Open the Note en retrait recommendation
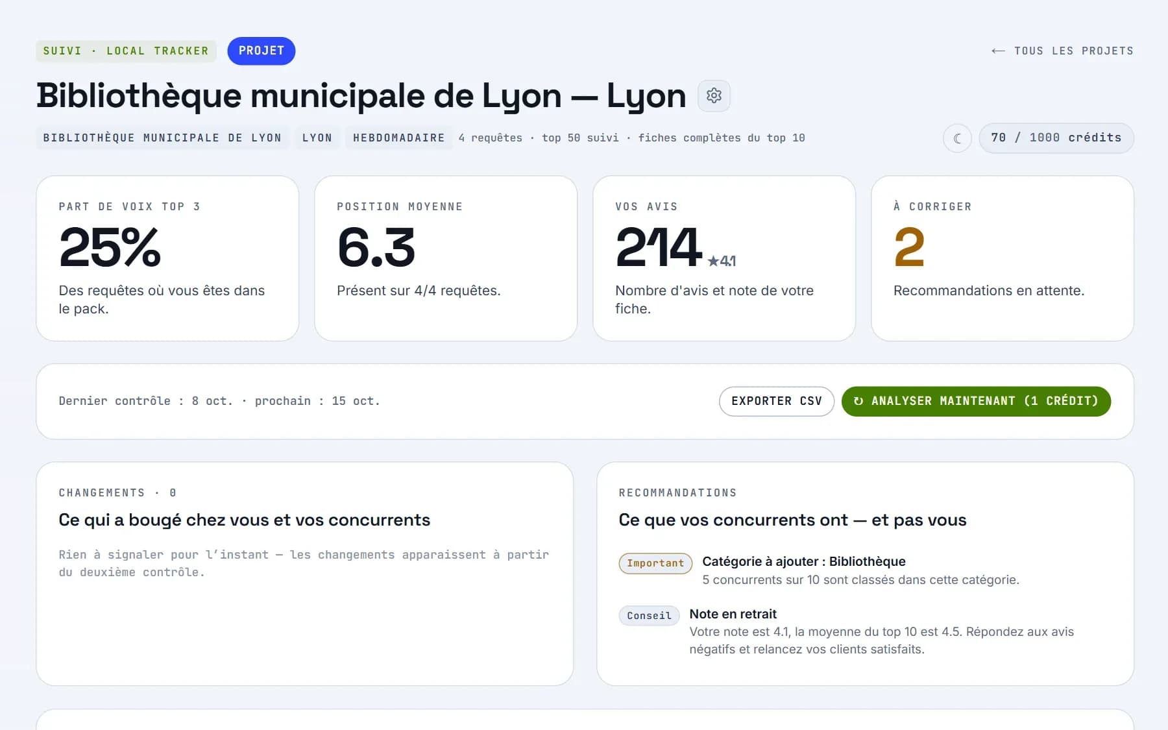The image size is (1168, 730). coord(733,614)
